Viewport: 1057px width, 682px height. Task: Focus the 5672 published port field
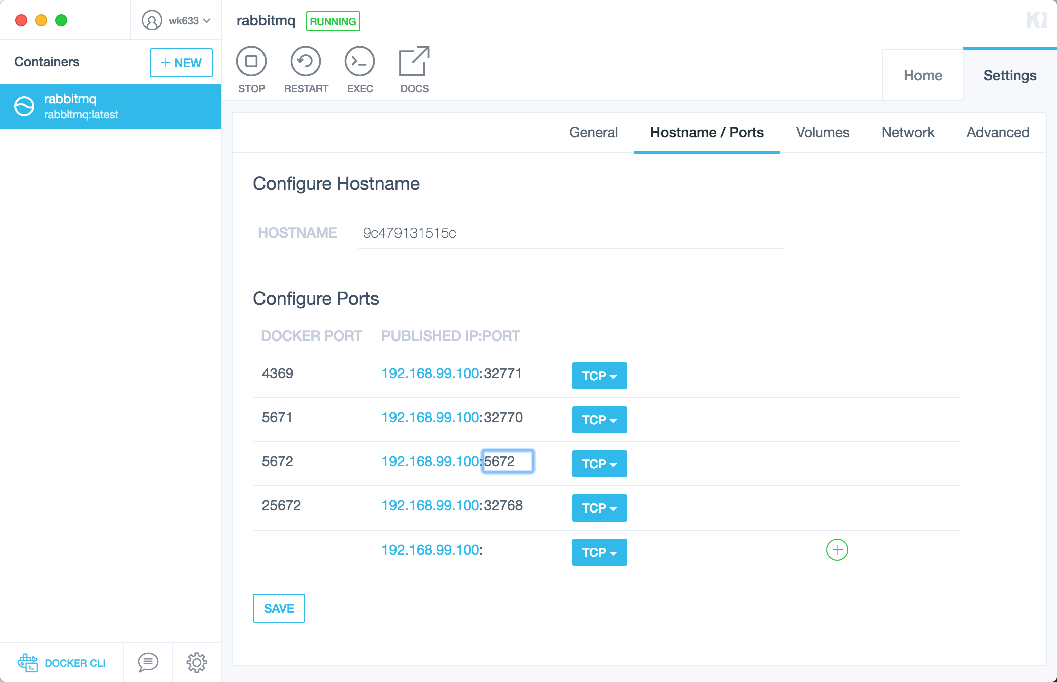[x=507, y=461]
